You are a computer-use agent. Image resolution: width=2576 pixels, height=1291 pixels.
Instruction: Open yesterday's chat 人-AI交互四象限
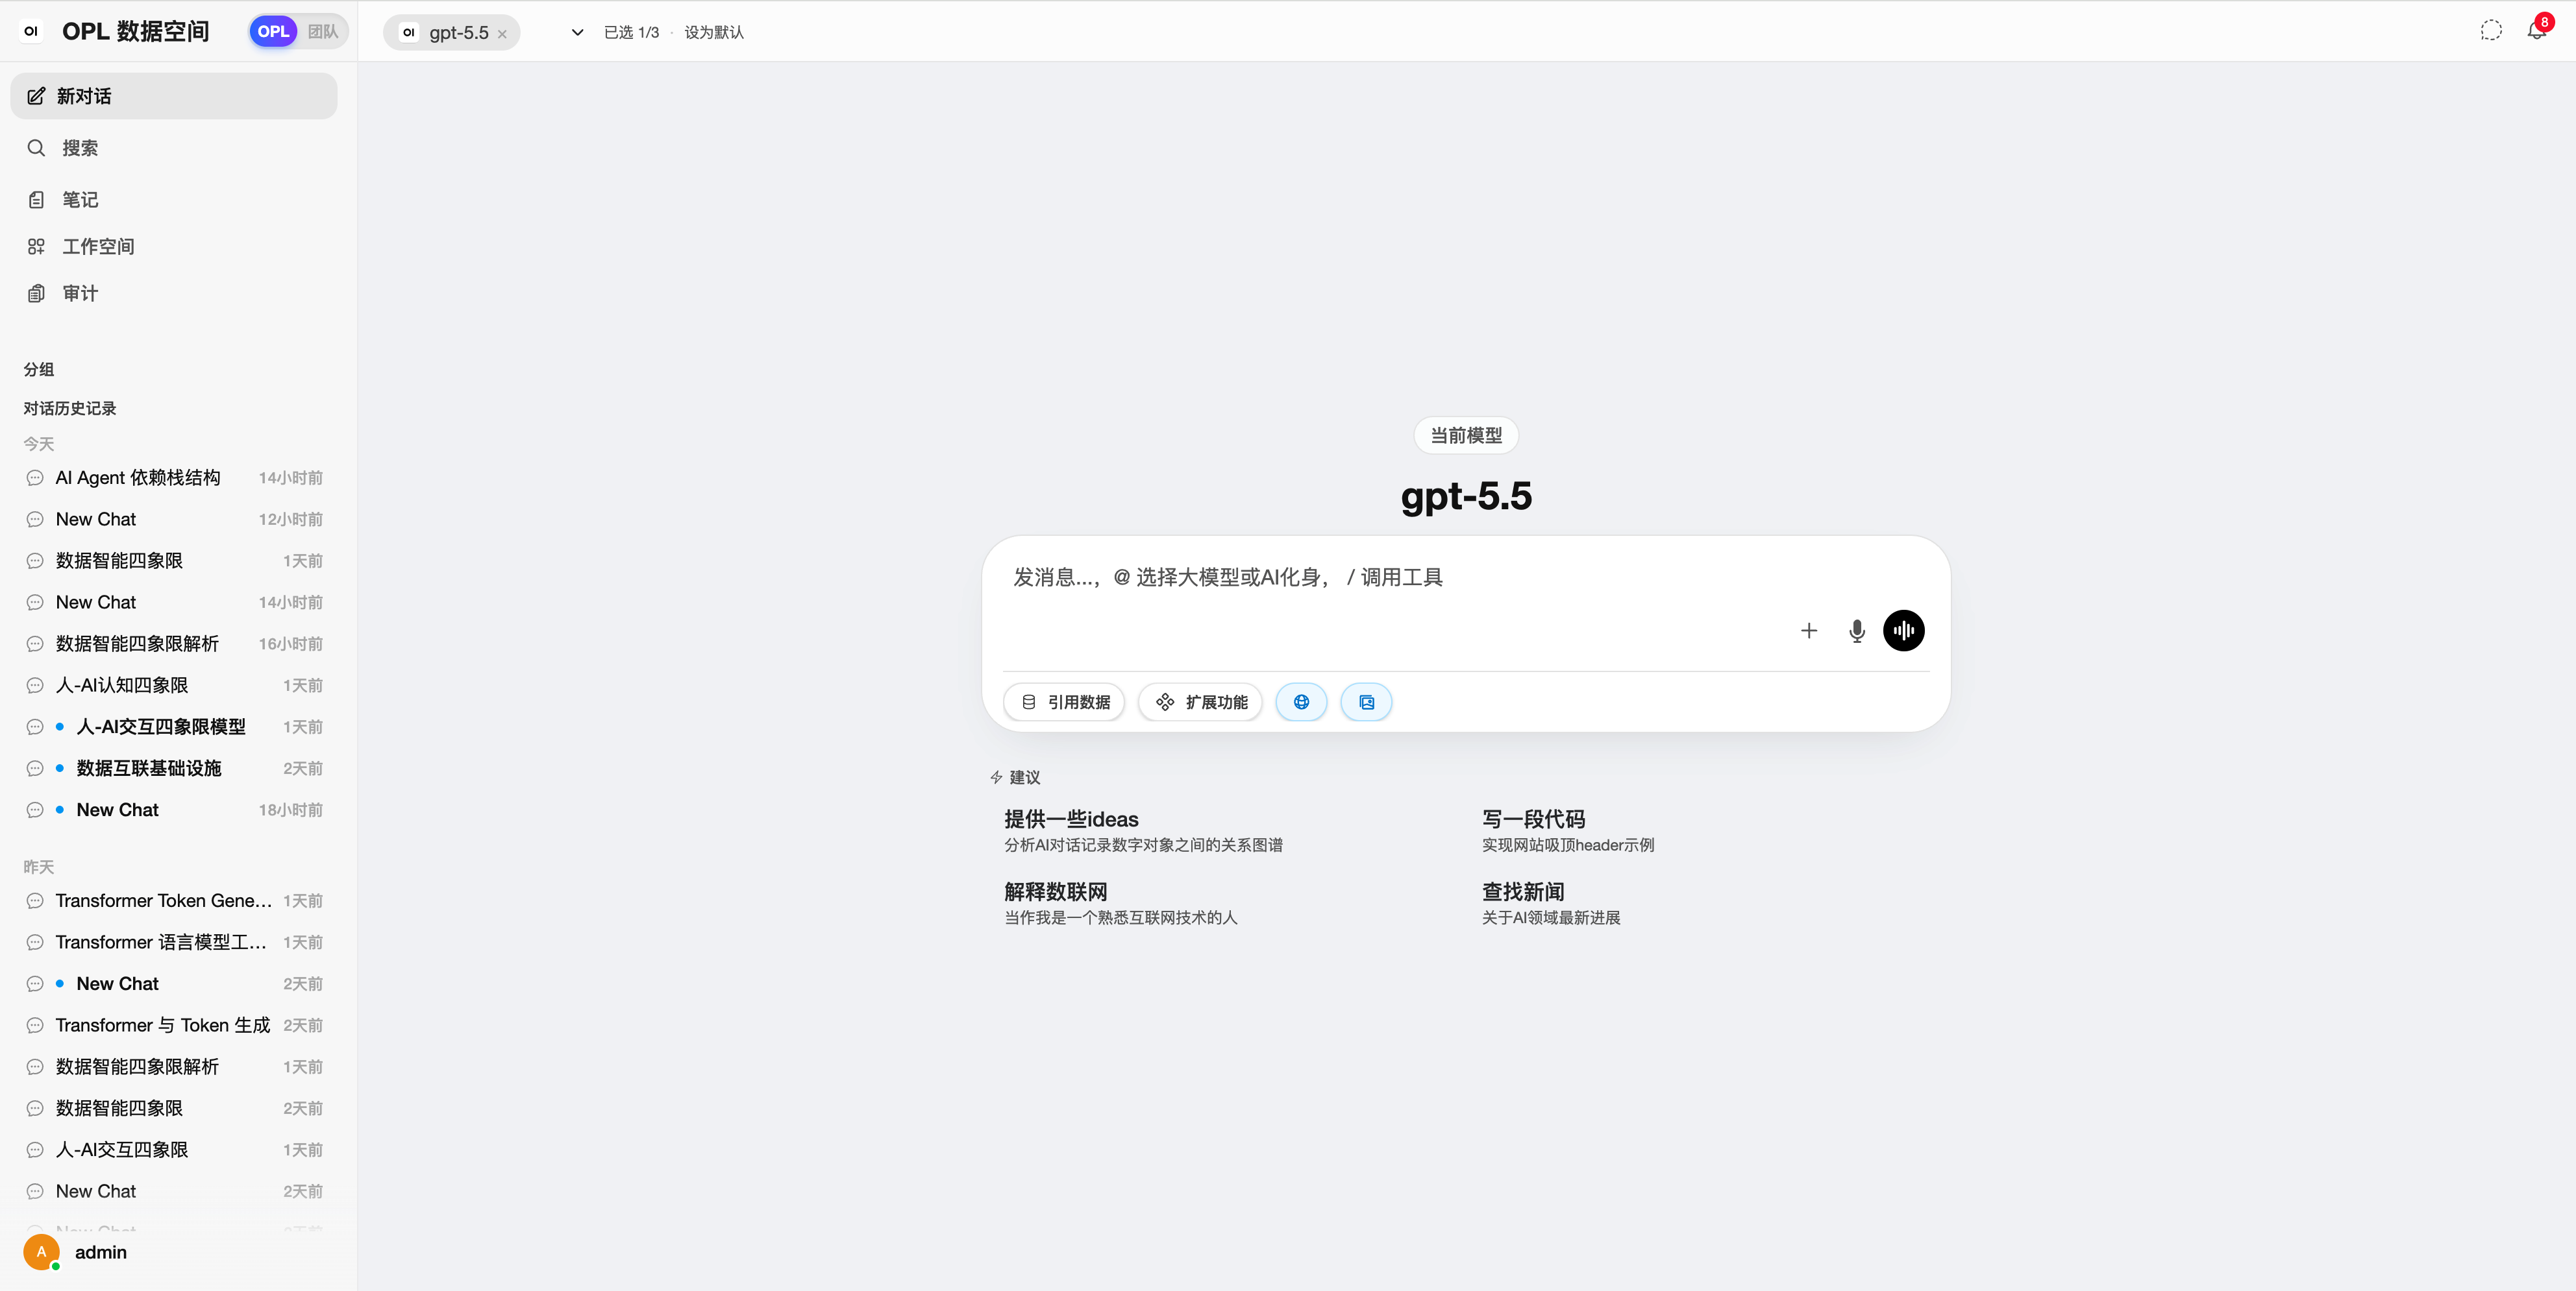coord(174,1150)
